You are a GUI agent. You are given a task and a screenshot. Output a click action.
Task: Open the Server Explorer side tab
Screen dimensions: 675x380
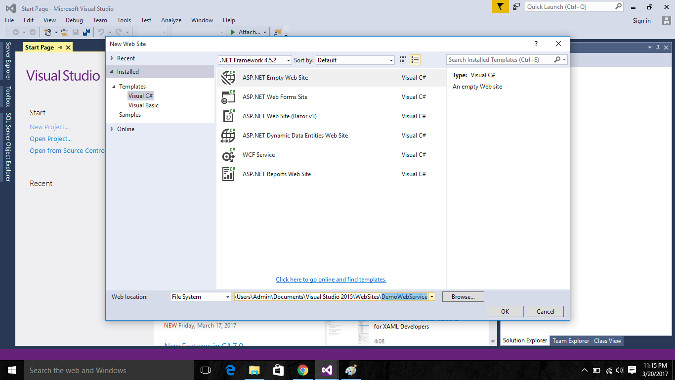pyautogui.click(x=8, y=61)
